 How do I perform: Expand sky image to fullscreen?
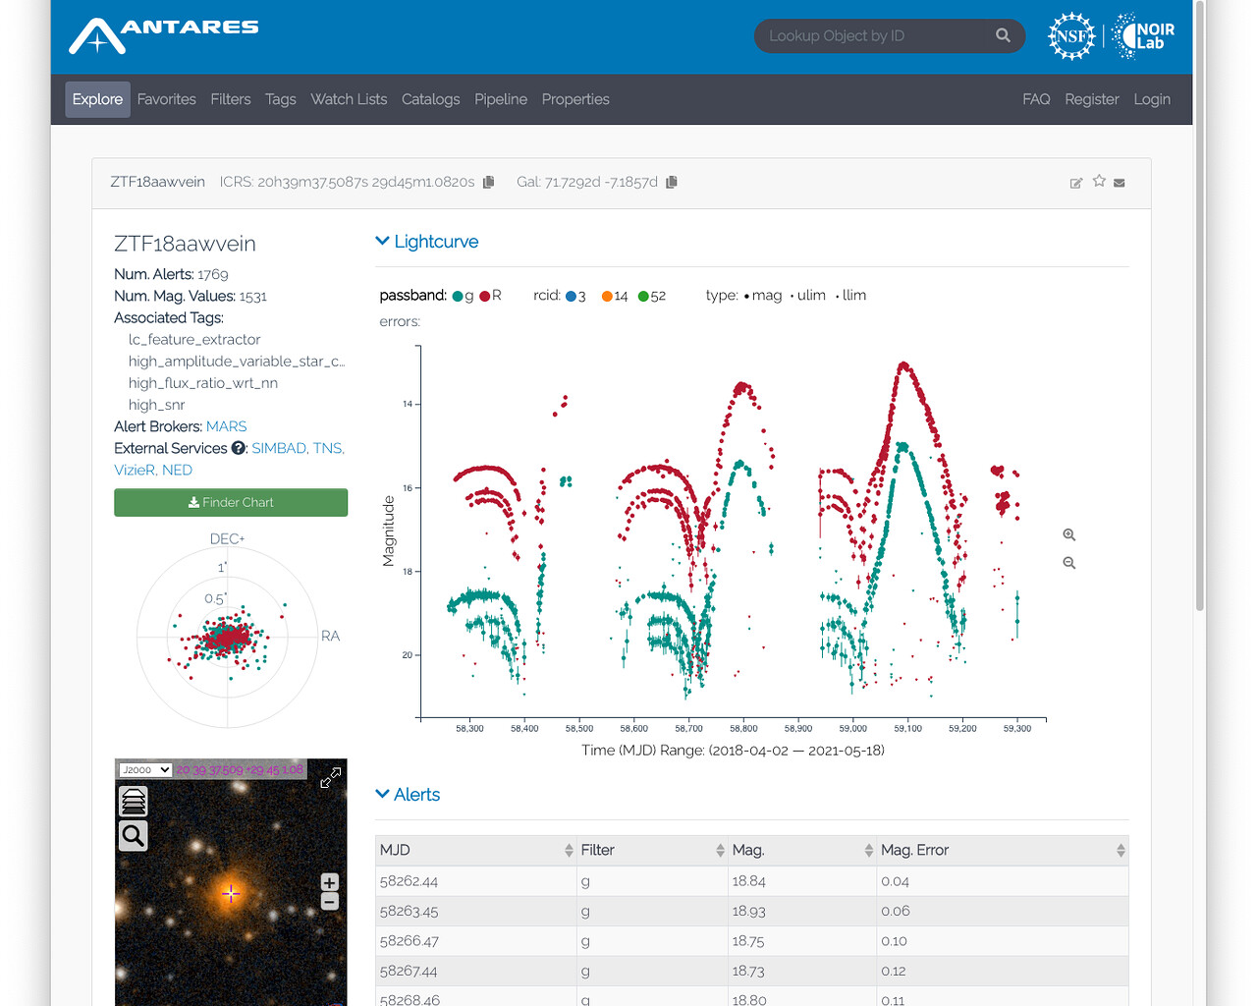[331, 778]
